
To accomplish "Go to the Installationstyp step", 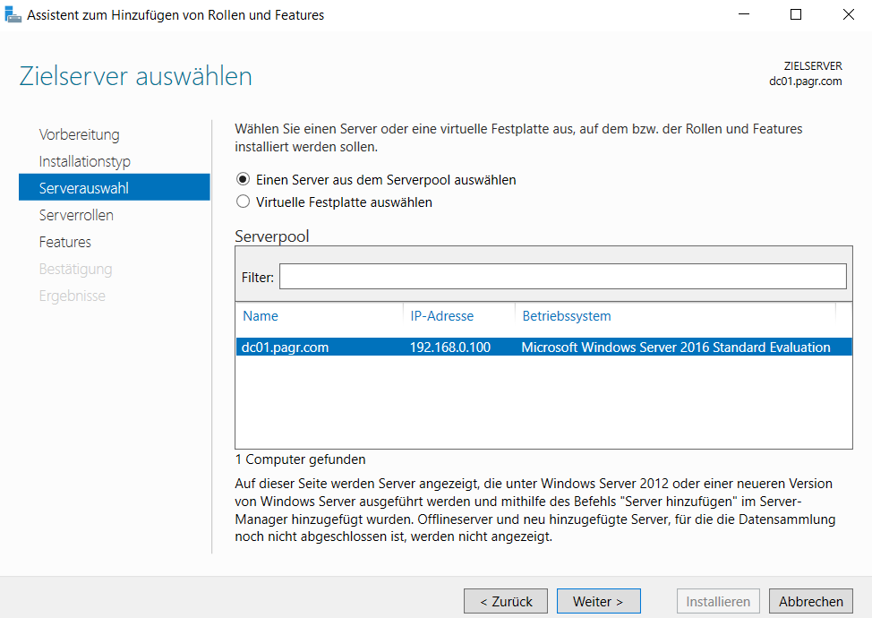I will (x=84, y=161).
